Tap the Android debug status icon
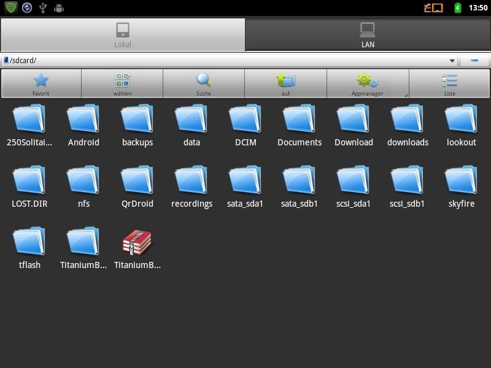This screenshot has width=491, height=368. click(59, 8)
